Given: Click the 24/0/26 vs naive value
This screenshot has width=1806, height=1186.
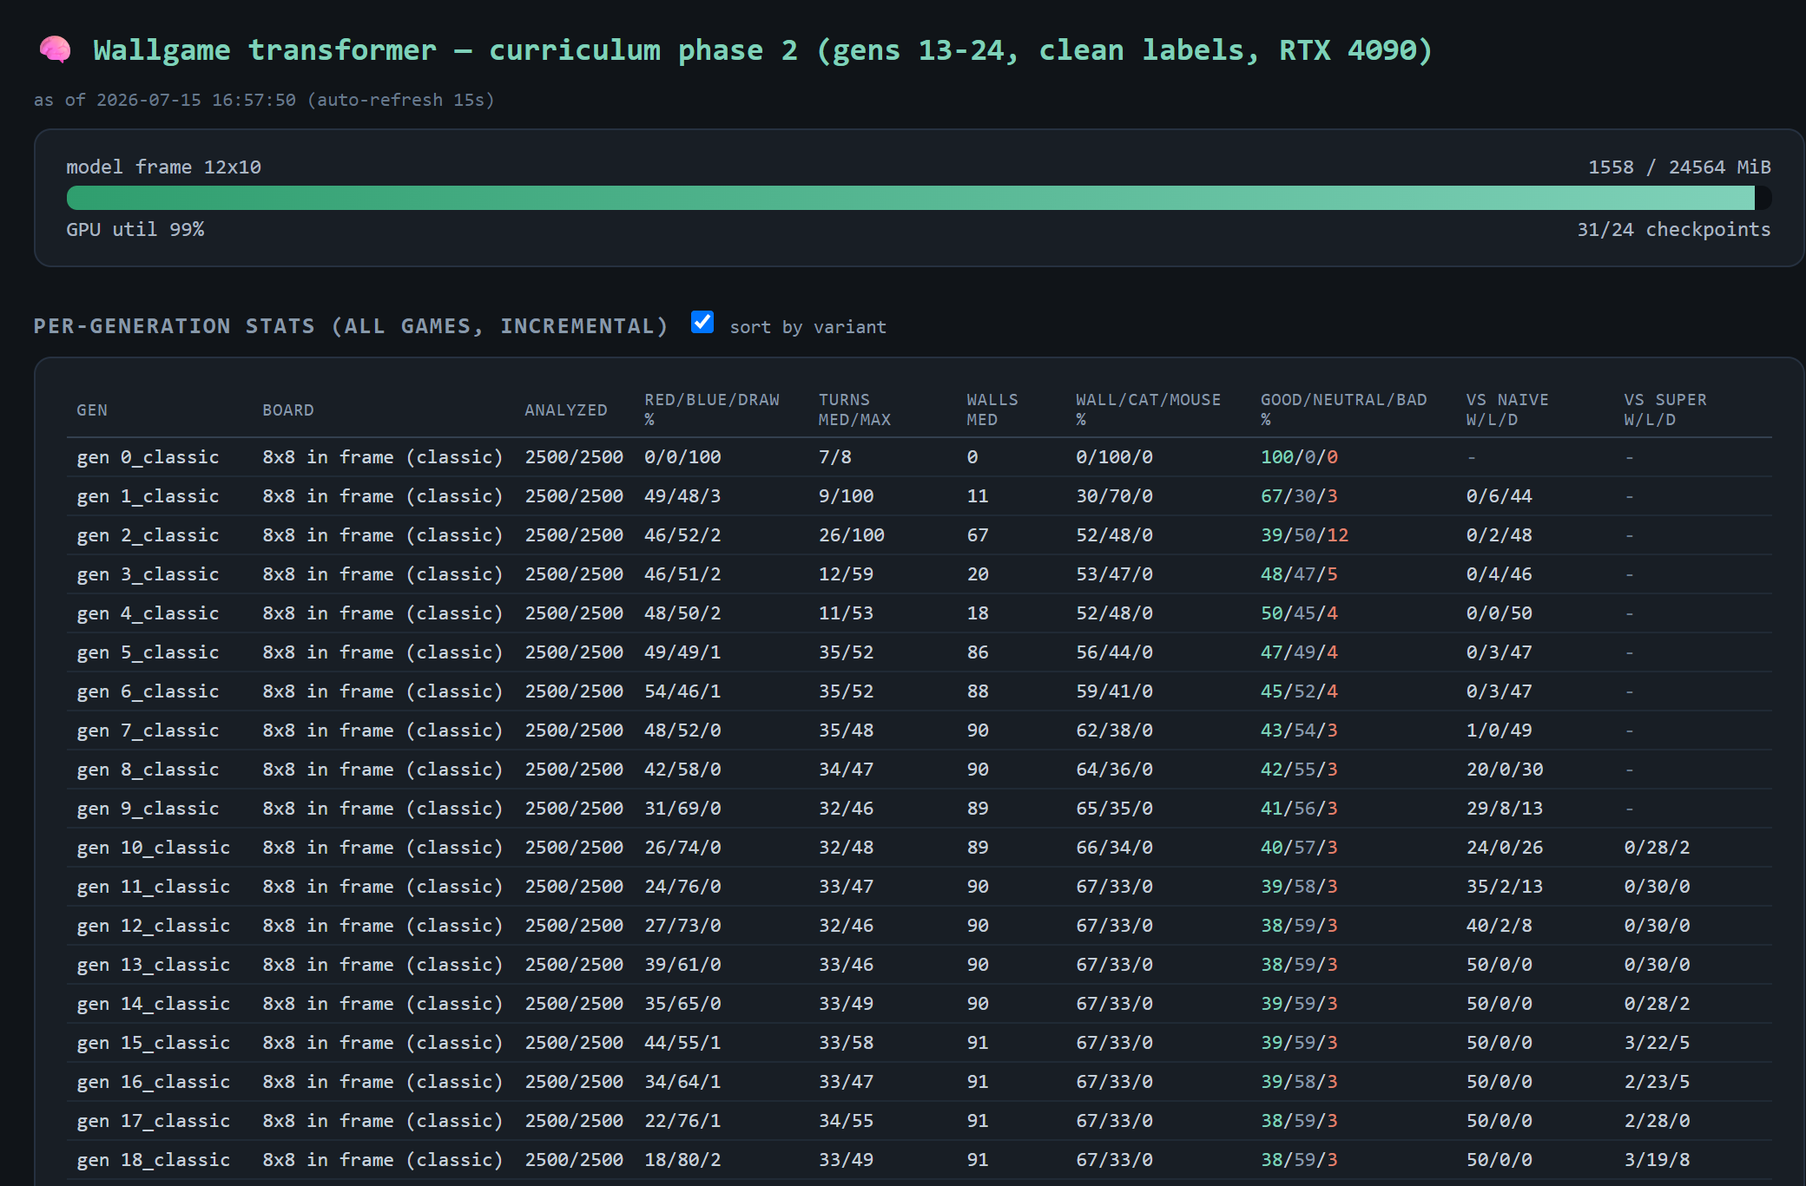Looking at the screenshot, I should (x=1505, y=848).
